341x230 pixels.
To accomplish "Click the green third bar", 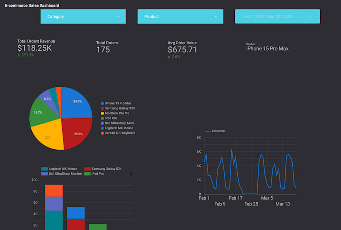I will pyautogui.click(x=98, y=227).
